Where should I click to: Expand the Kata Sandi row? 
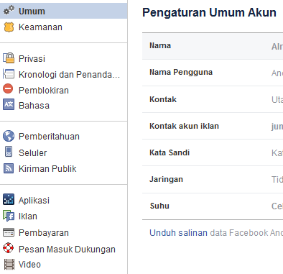coord(213,152)
